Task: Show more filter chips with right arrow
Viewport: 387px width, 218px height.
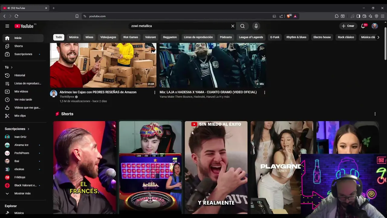Action: click(x=378, y=37)
